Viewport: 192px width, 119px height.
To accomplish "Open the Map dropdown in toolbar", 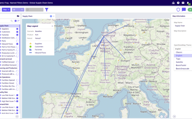I will click(6, 10).
